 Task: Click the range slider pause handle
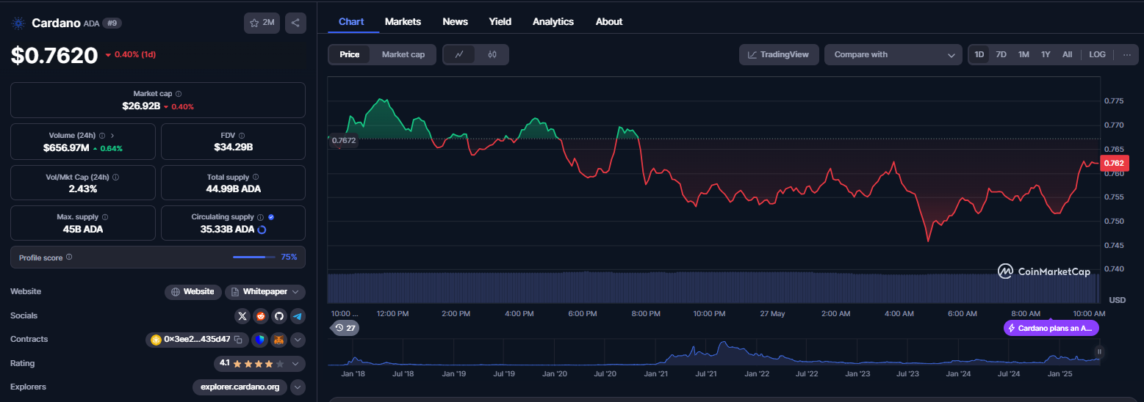click(1100, 352)
